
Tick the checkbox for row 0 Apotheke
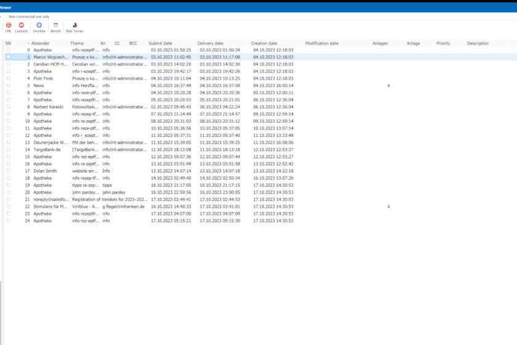(x=8, y=50)
